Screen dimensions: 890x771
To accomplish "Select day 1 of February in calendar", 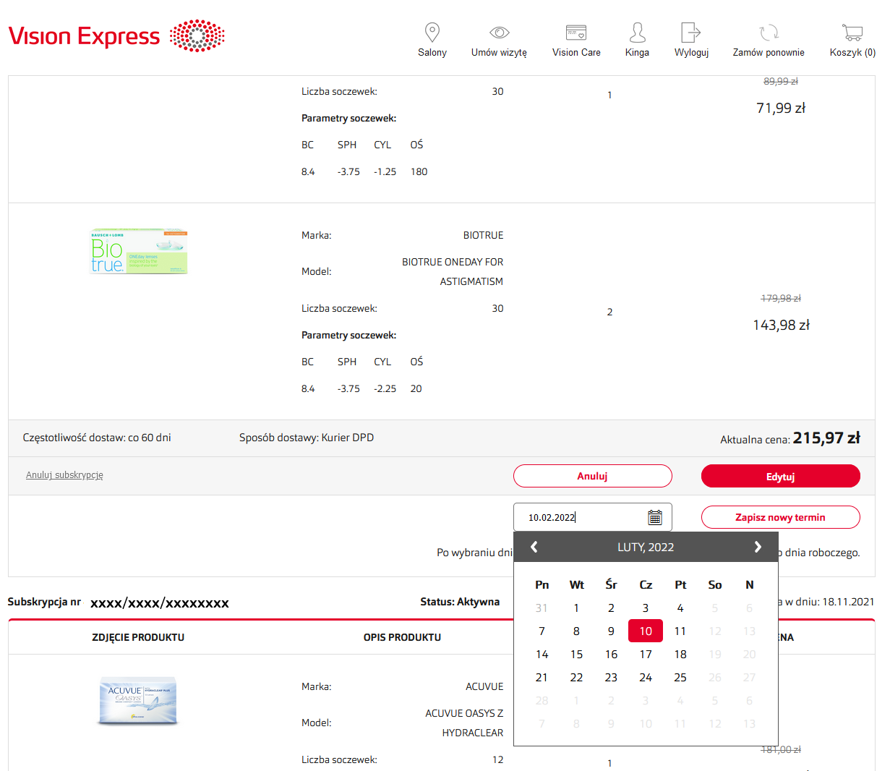I will pyautogui.click(x=576, y=608).
